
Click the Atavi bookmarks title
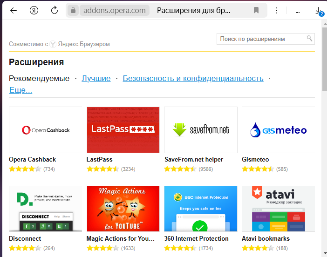pos(266,238)
